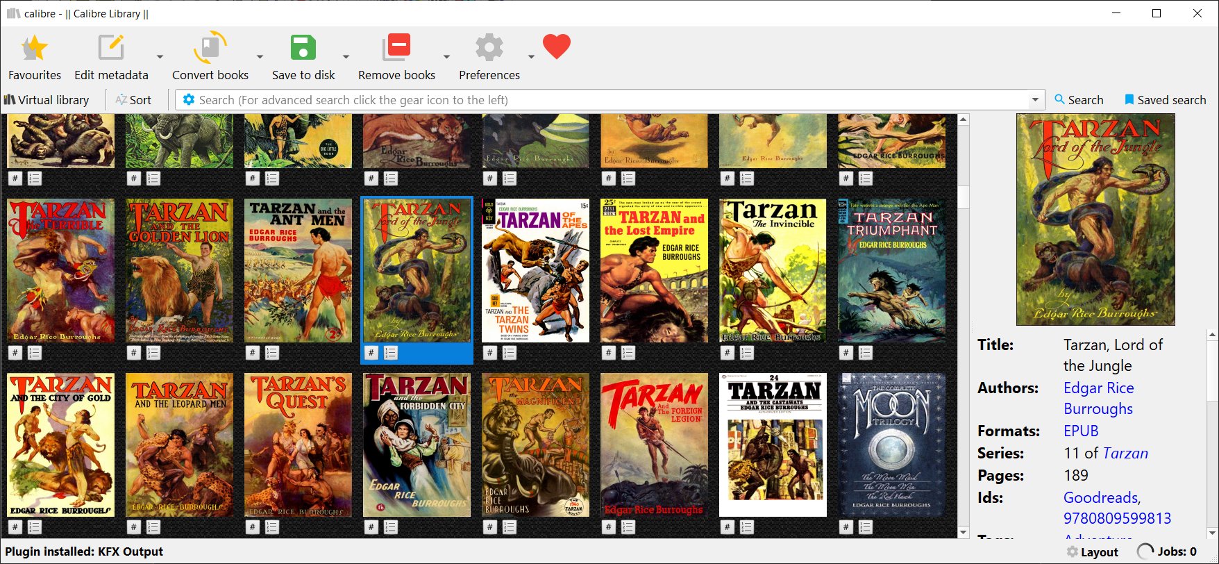Open advanced search via gear icon
The image size is (1219, 564).
point(188,100)
